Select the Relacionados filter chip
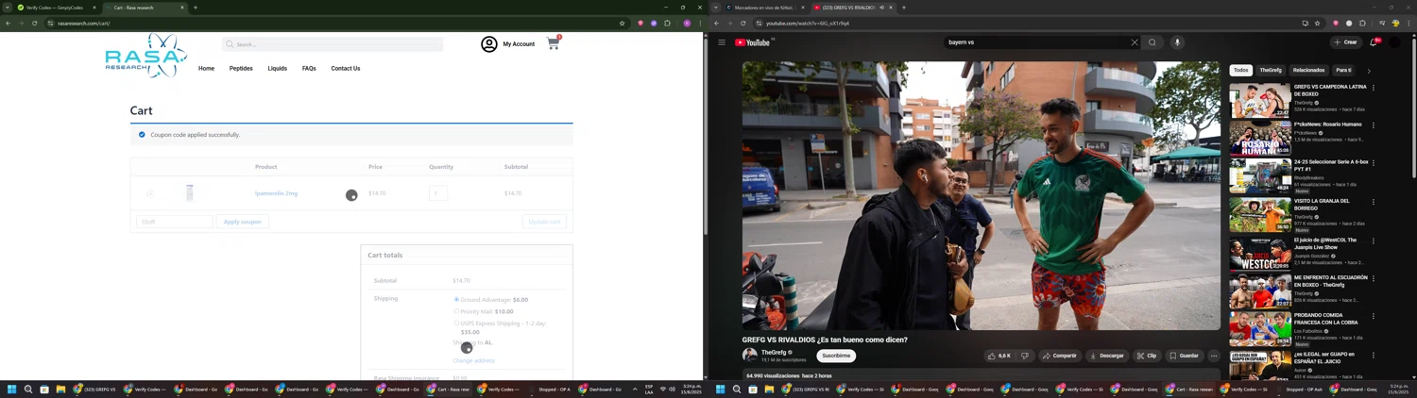The image size is (1417, 398). [1308, 70]
